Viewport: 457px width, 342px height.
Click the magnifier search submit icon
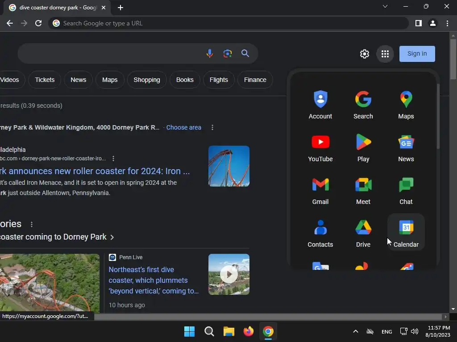coord(245,53)
